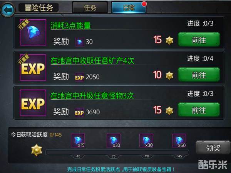Tap the blue diamond quest icon
Viewport: 231px width, 173px height.
pos(33,32)
